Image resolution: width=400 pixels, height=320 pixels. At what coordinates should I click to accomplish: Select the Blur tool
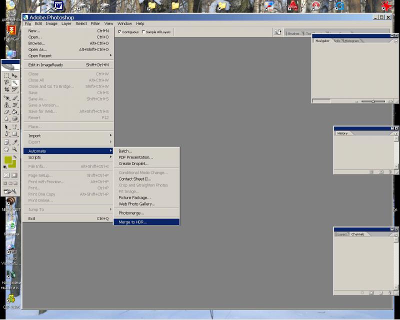(x=6, y=118)
